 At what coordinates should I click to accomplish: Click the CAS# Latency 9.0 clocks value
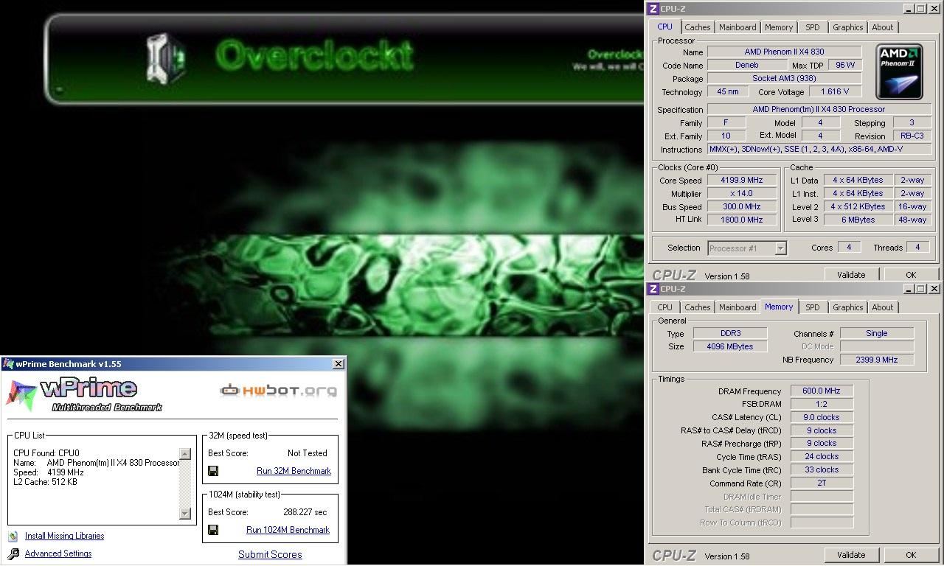[822, 417]
